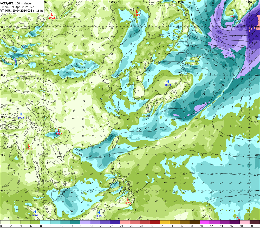Click the dark brown 38–40 legend swatch
Screen dimensions: 260x228
coord(195,222)
